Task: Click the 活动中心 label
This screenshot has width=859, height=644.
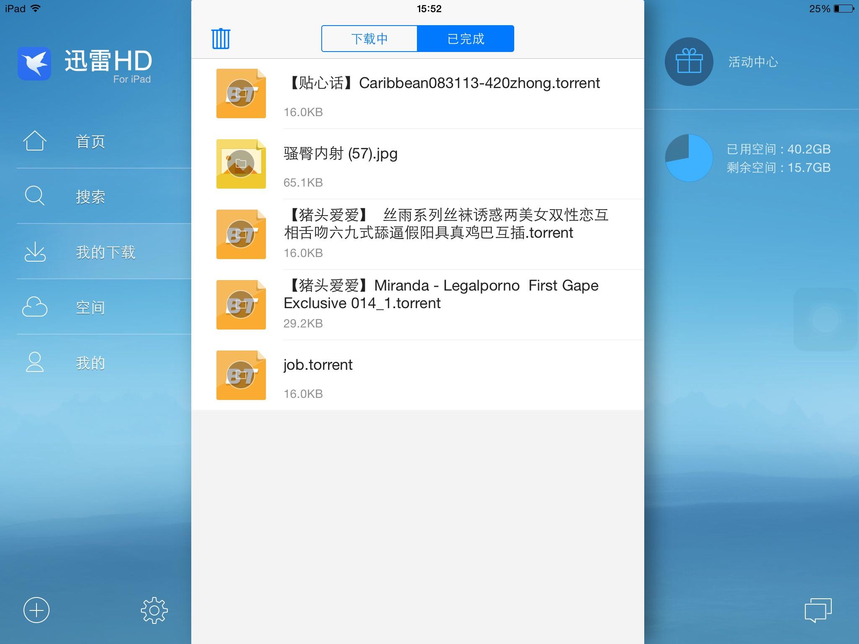Action: pyautogui.click(x=753, y=62)
